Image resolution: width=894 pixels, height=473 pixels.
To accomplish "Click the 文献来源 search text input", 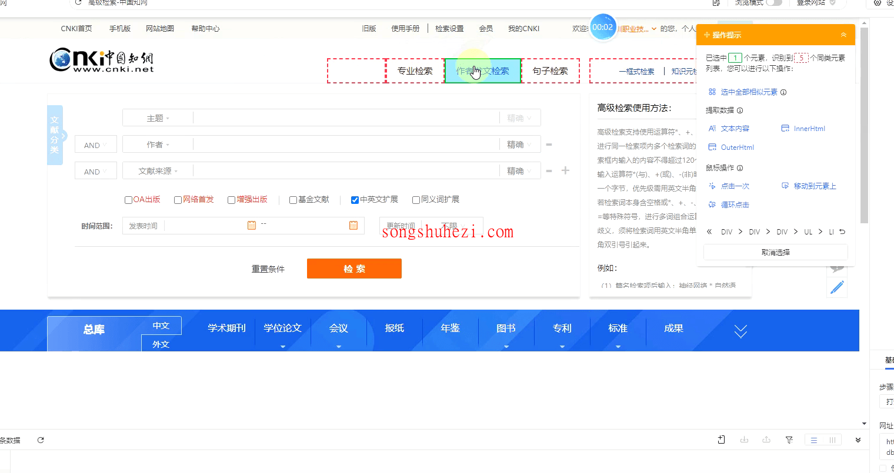I will click(346, 171).
